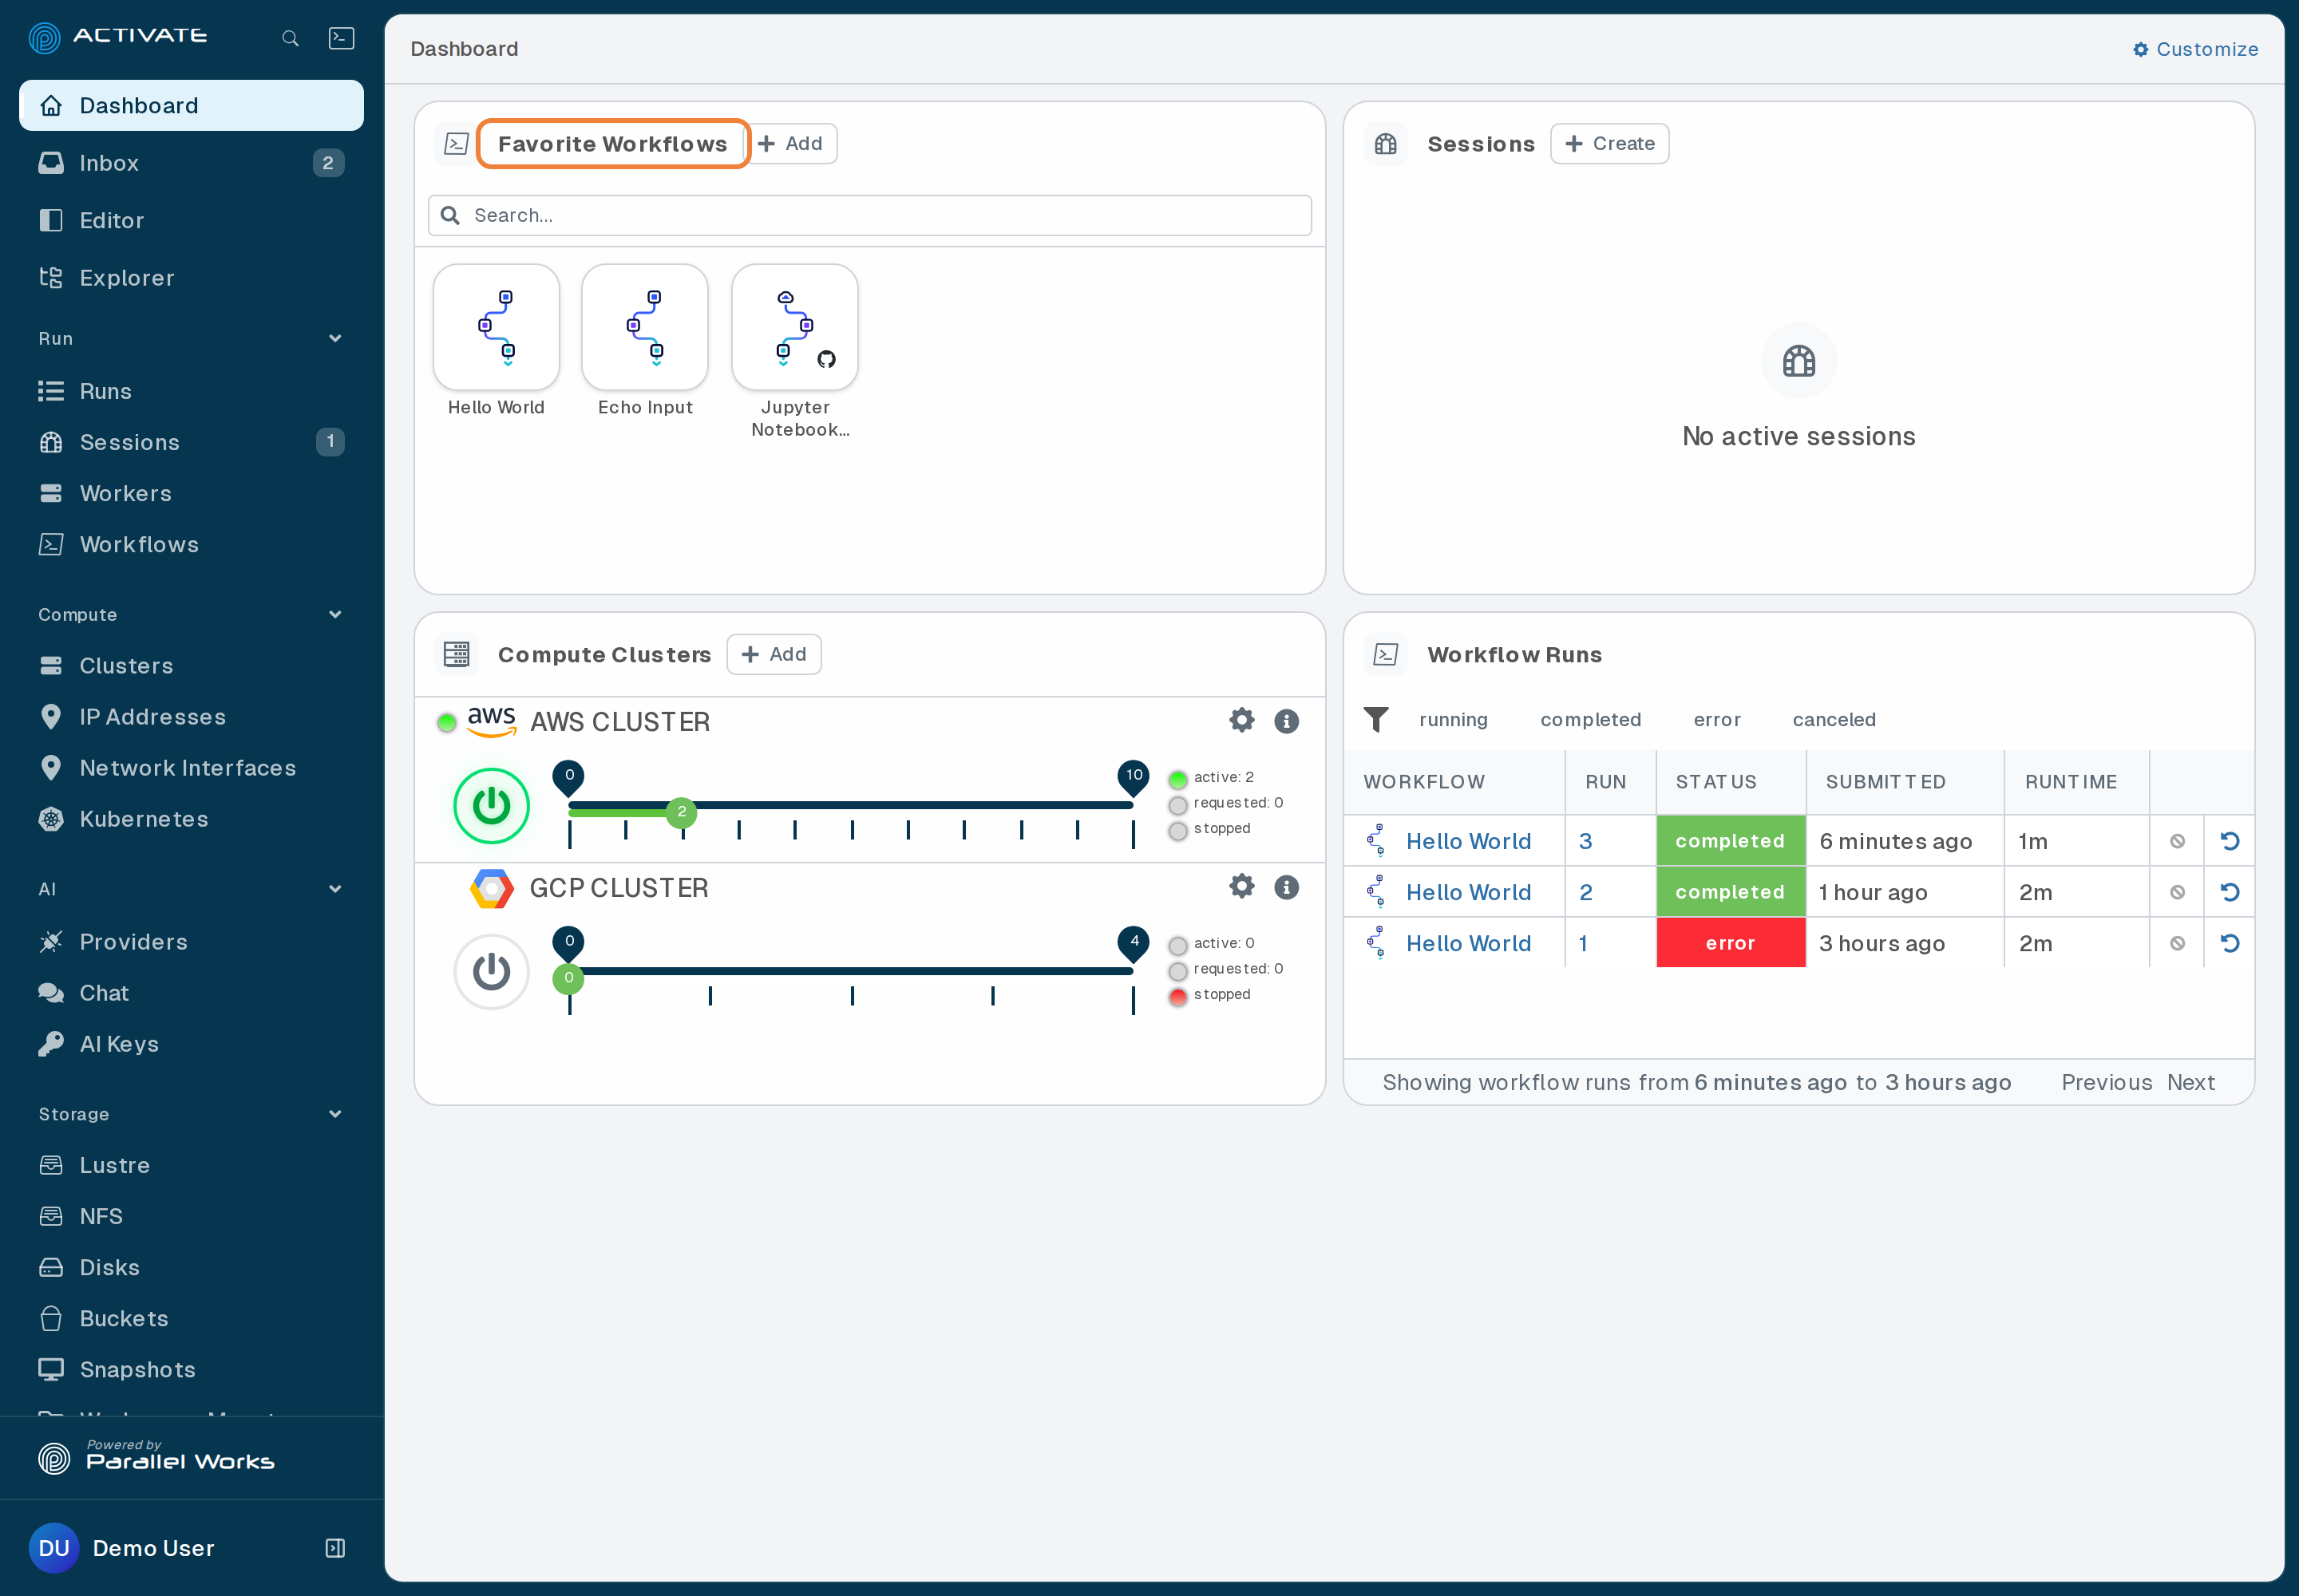Toggle AWS CLUSTER power button off

pyautogui.click(x=491, y=805)
